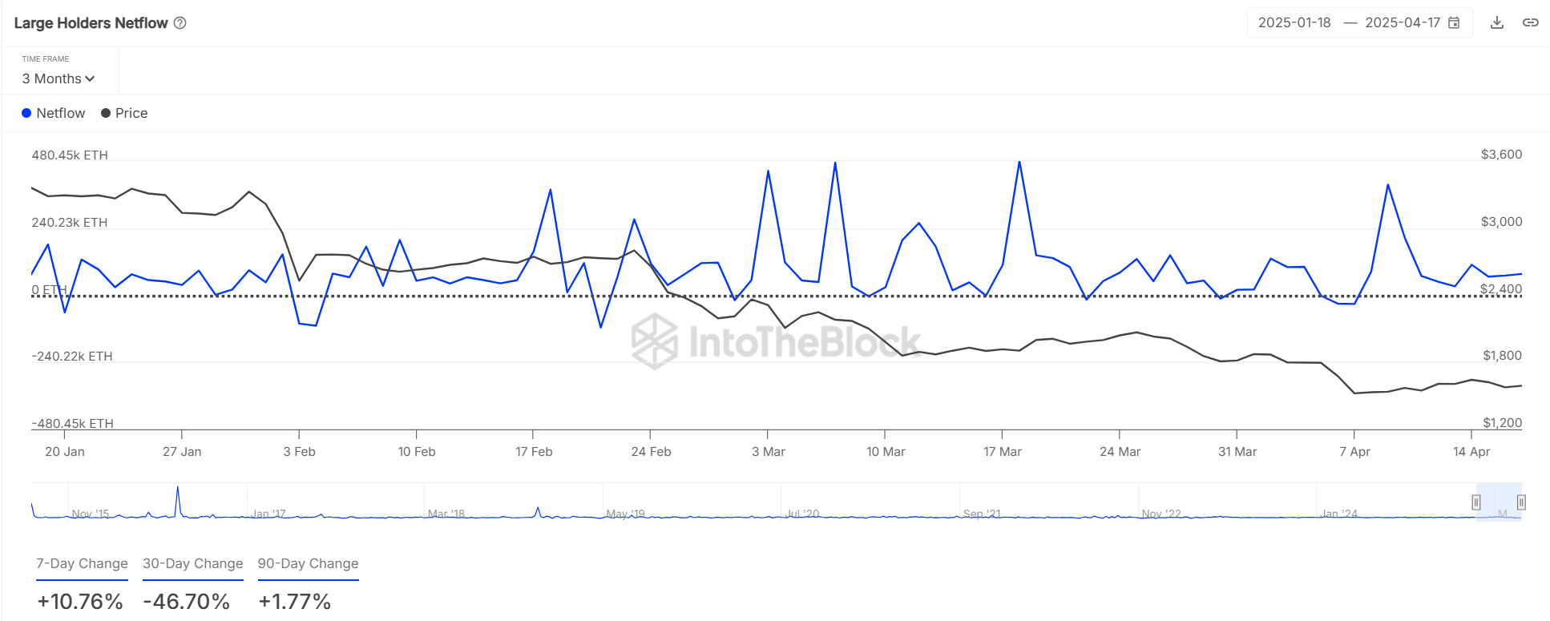Click the help icon beside Large Holders Netflow
This screenshot has height=621, width=1550.
(x=180, y=23)
